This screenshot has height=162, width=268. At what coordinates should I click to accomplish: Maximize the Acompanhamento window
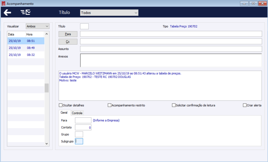[253, 3]
